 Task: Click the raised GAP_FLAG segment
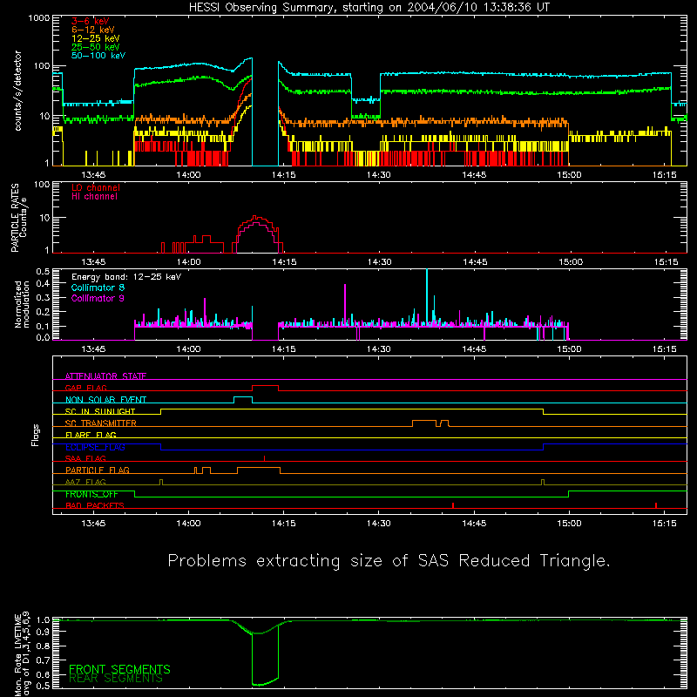click(266, 386)
